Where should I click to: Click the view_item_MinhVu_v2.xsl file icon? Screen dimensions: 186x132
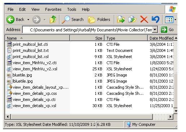[9, 69]
